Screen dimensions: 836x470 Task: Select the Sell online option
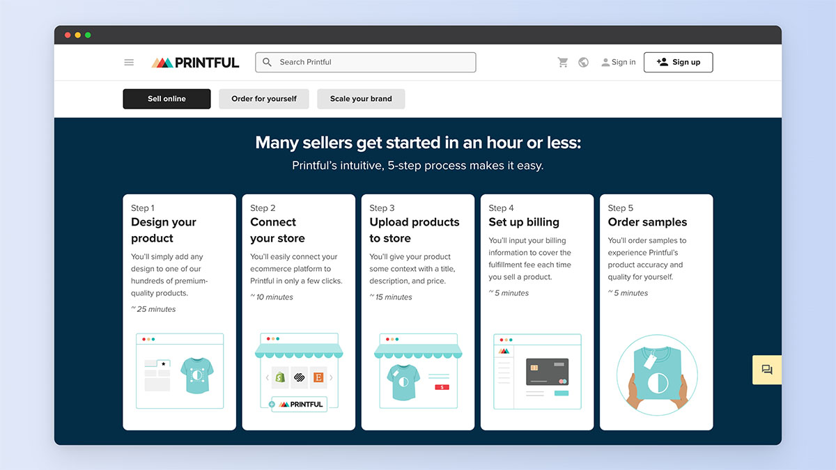167,98
